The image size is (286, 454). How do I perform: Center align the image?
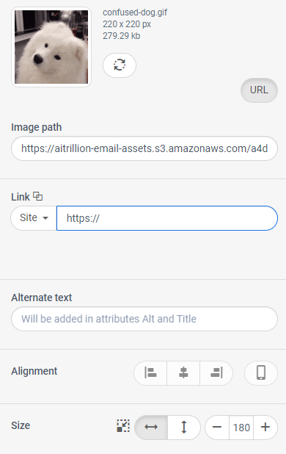click(183, 372)
